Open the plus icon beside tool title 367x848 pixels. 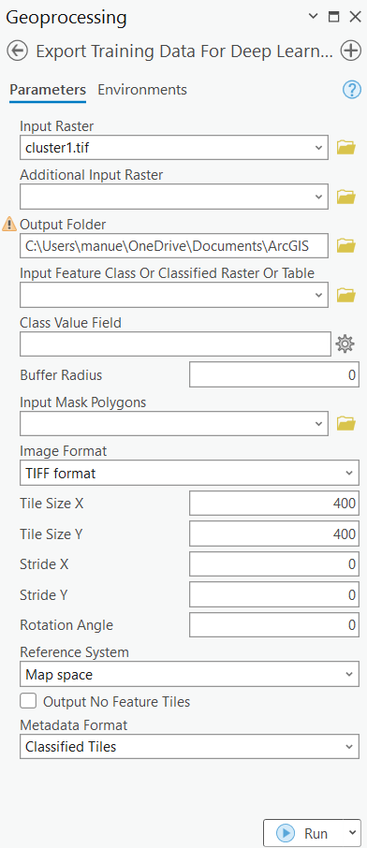pyautogui.click(x=351, y=51)
